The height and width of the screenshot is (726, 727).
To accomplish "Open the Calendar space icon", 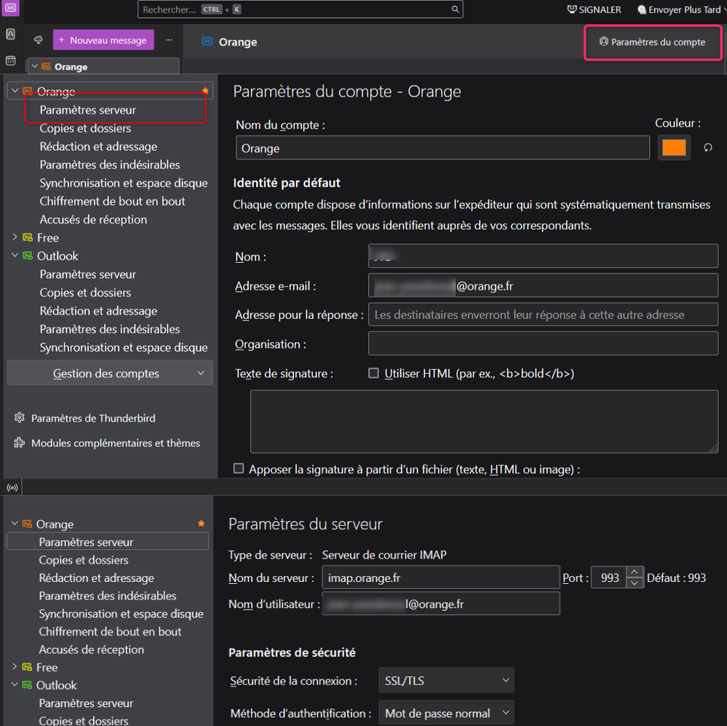I will point(10,60).
